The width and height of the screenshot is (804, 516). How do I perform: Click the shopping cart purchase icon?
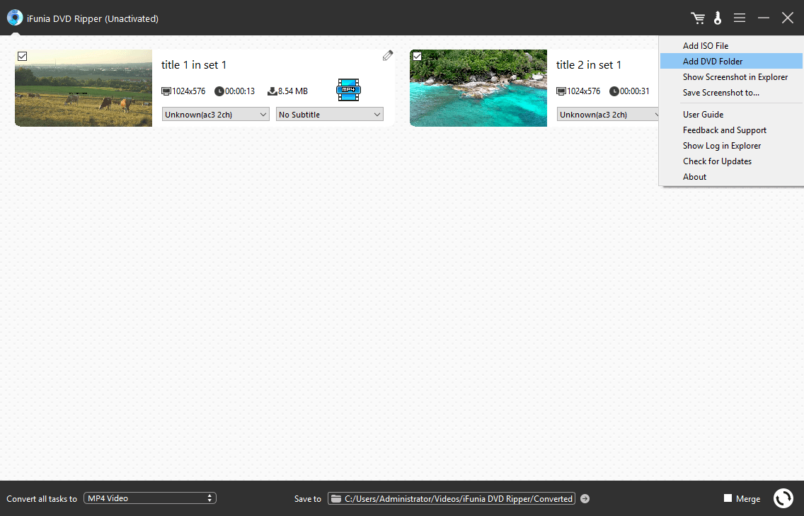click(x=698, y=18)
